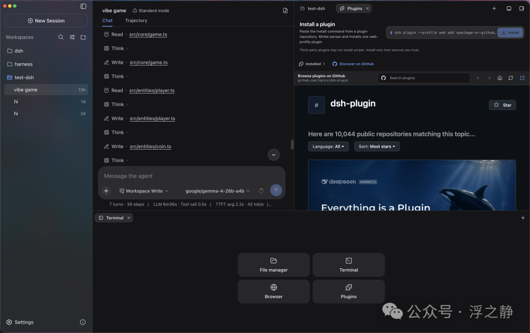The image size is (530, 333).
Task: Search workspaces with the magnifier icon
Action: (x=61, y=37)
